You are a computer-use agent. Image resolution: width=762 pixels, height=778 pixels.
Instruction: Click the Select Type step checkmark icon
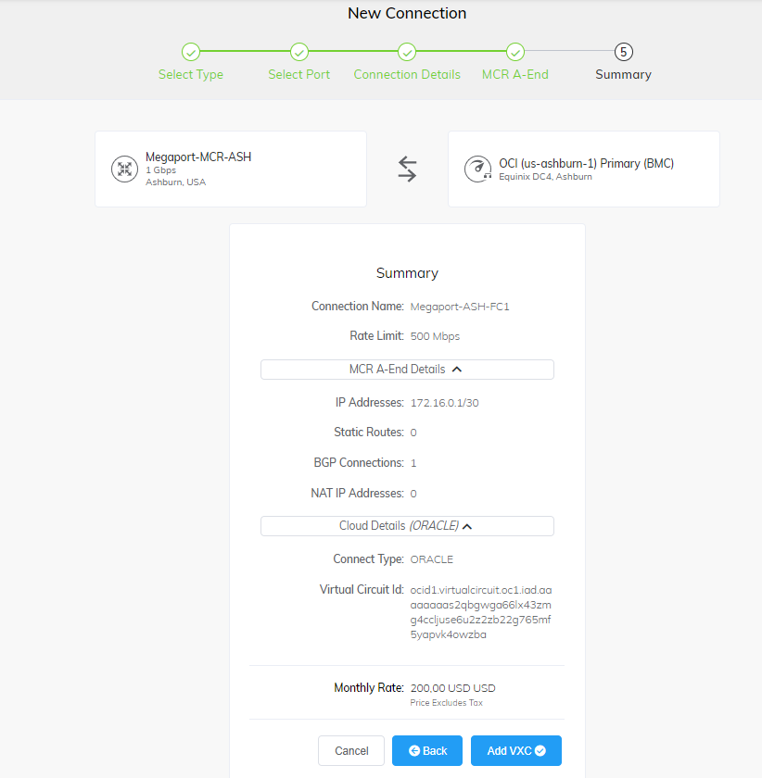pos(191,52)
